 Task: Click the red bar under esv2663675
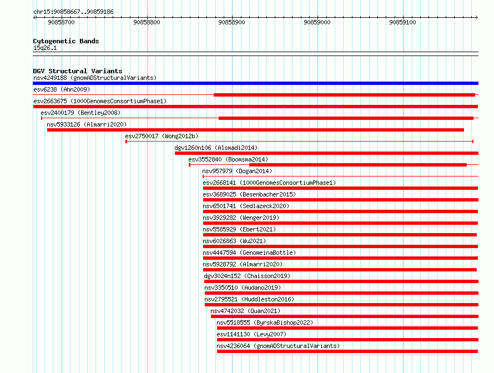(255, 107)
